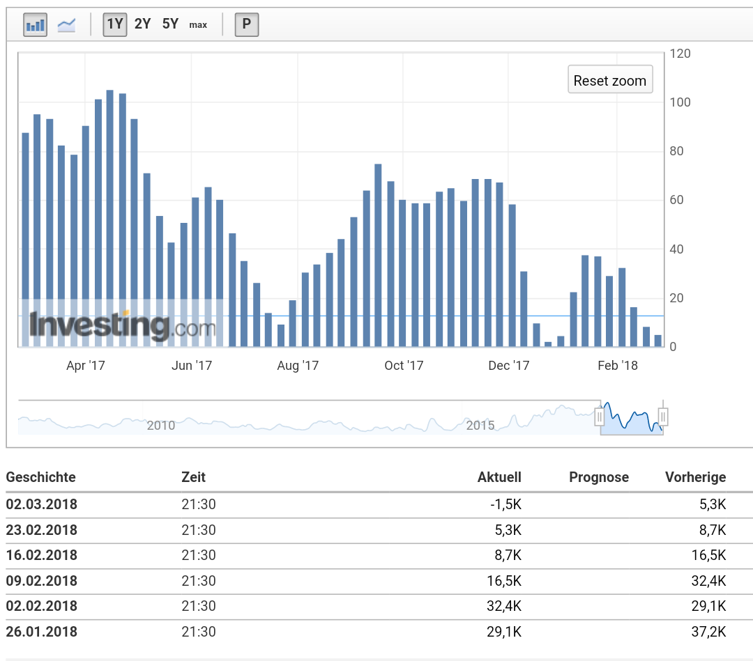Click the 2010 area in navigator timeline
The image size is (753, 661).
tap(160, 425)
